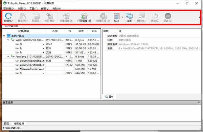
Task: Open the dropdown arrow on drive C: row
Action: [43, 73]
